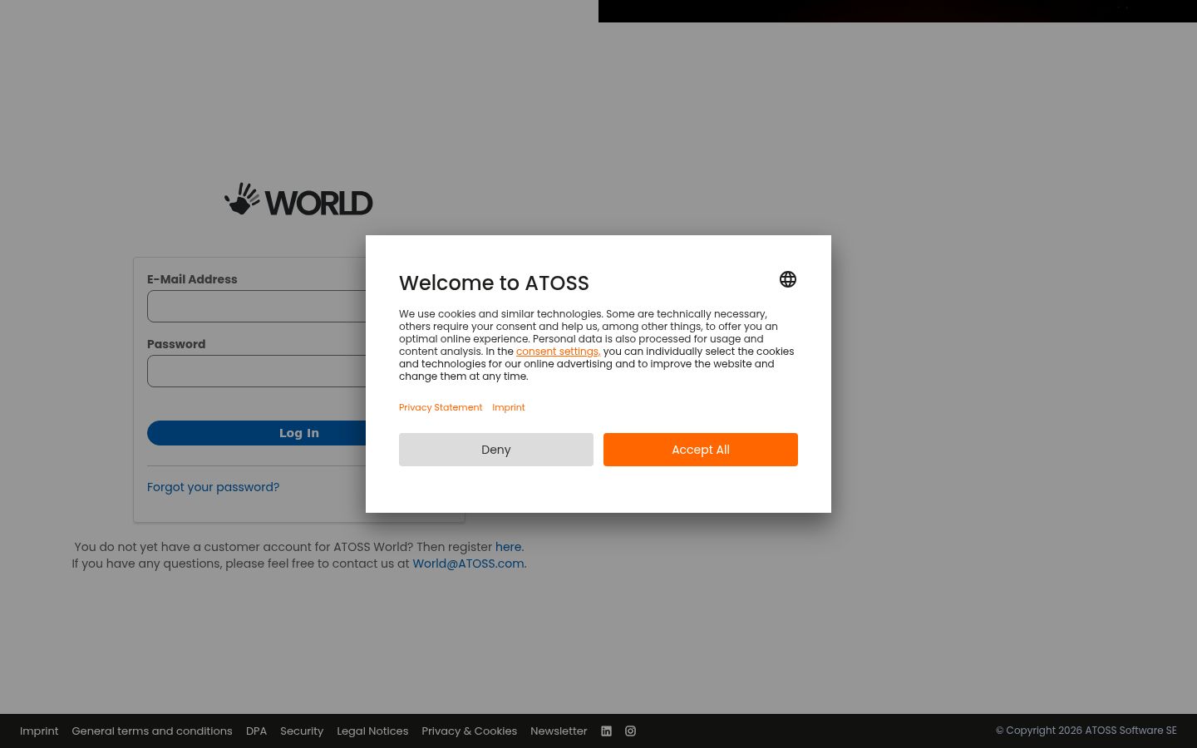Open Privacy & Cookies footer link
Image resolution: width=1197 pixels, height=748 pixels.
coord(469,731)
